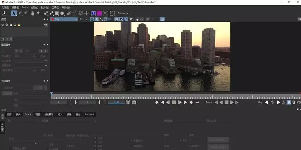Toggle the eye visibility icon in layers header
Screen dimensions: 301x150
click(3, 25)
